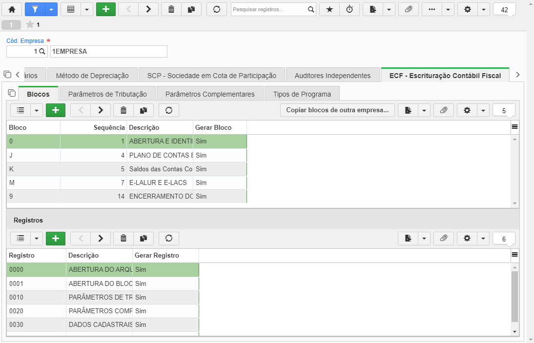This screenshot has height=343, width=534.
Task: Click the blue filter funnel icon
Action: [35, 10]
